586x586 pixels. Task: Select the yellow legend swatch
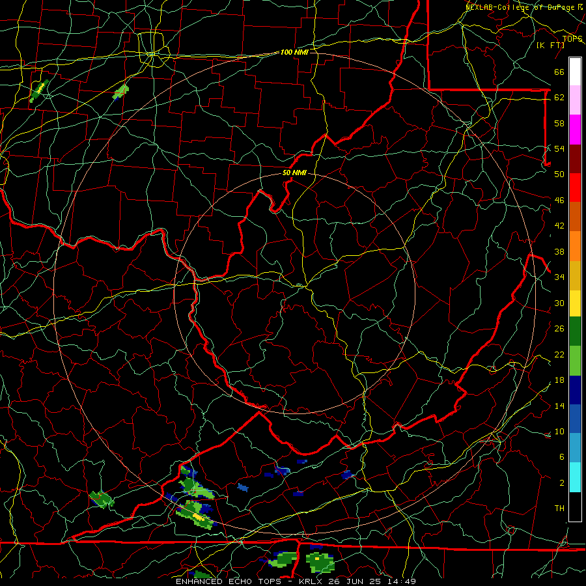(x=575, y=303)
